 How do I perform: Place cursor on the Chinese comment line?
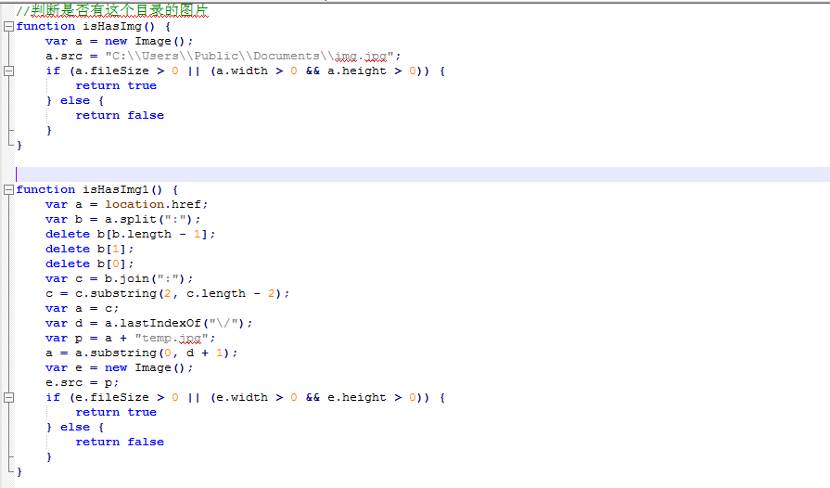point(112,10)
